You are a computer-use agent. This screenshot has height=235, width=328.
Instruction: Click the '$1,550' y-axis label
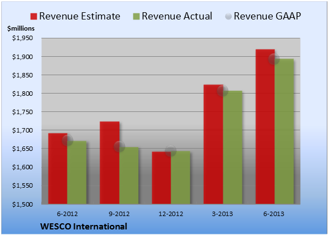pyautogui.click(x=22, y=185)
